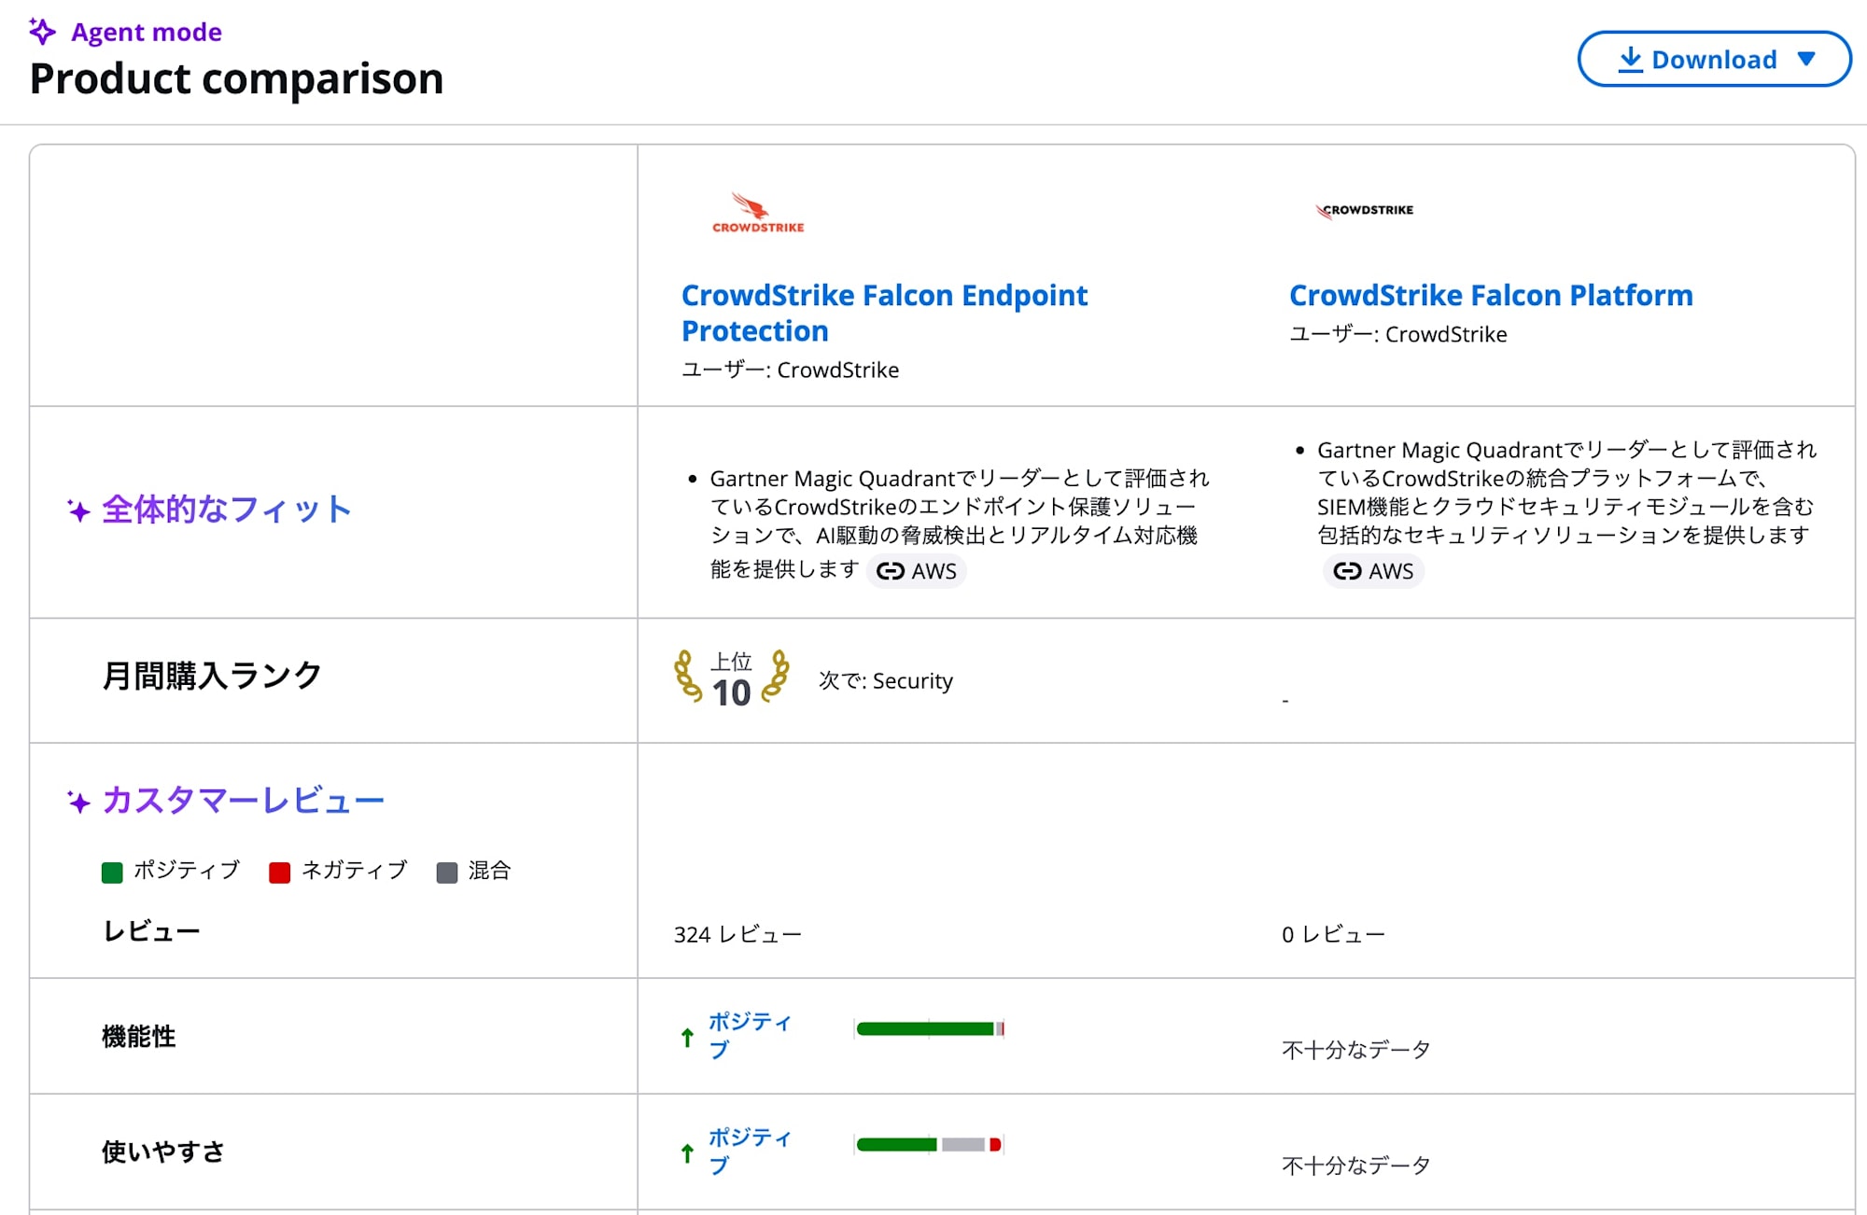
Task: Click the red CrowdStrike falcon logo
Action: point(757,213)
